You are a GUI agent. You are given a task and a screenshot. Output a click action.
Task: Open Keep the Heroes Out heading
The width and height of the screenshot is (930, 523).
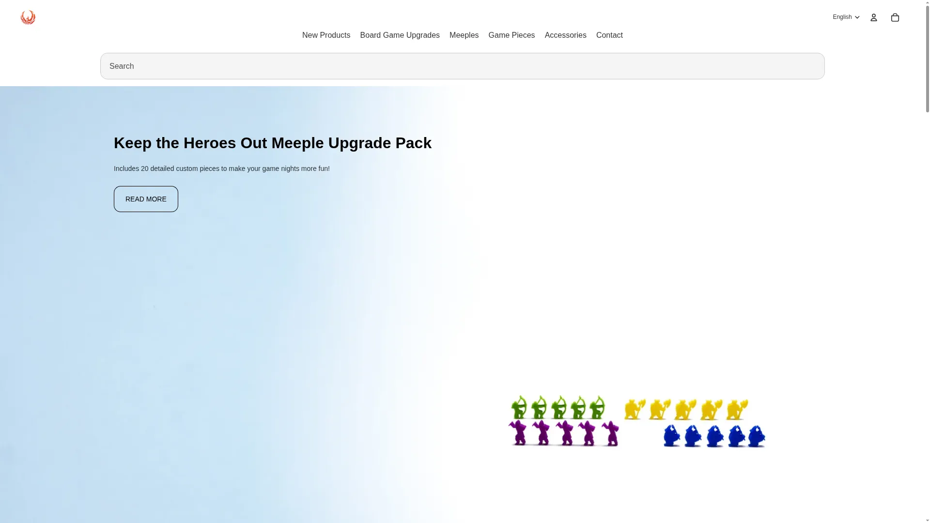272,143
